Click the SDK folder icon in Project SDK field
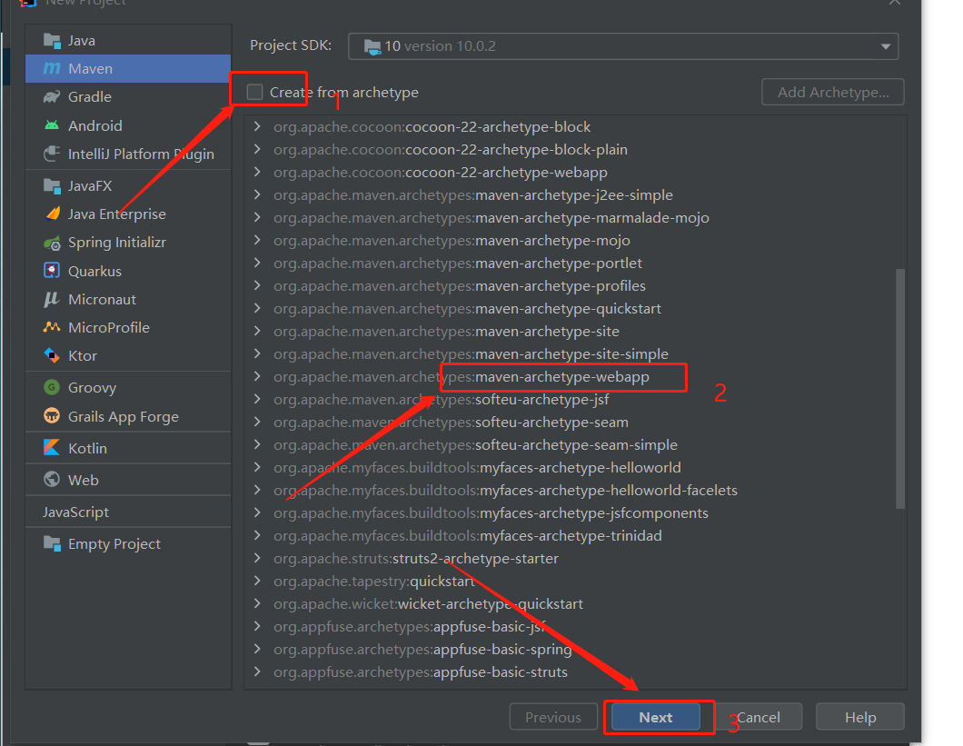 [372, 46]
